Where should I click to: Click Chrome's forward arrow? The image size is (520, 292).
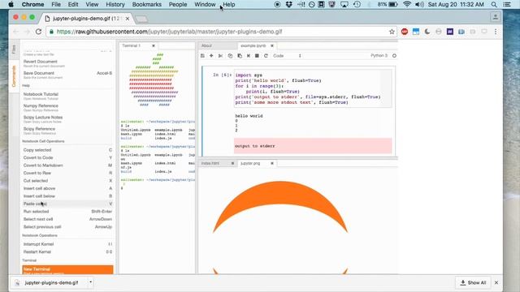click(x=27, y=32)
